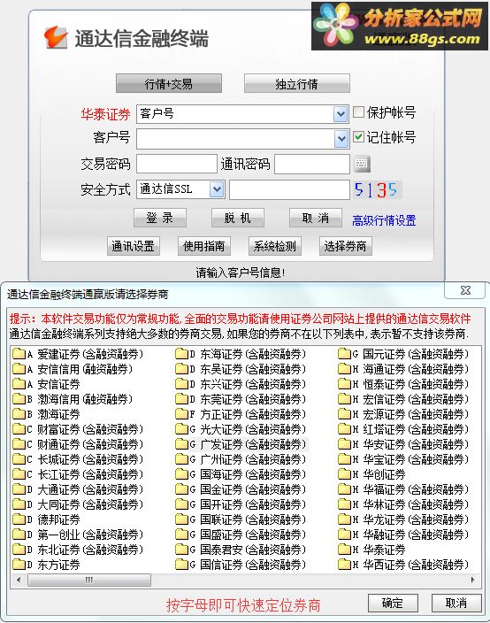
Task: Click the 取消 button in the login window
Action: click(315, 218)
